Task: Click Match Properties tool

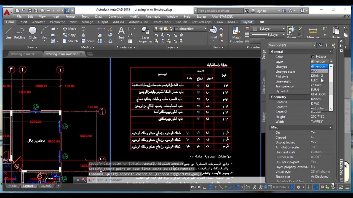Action: point(236,34)
